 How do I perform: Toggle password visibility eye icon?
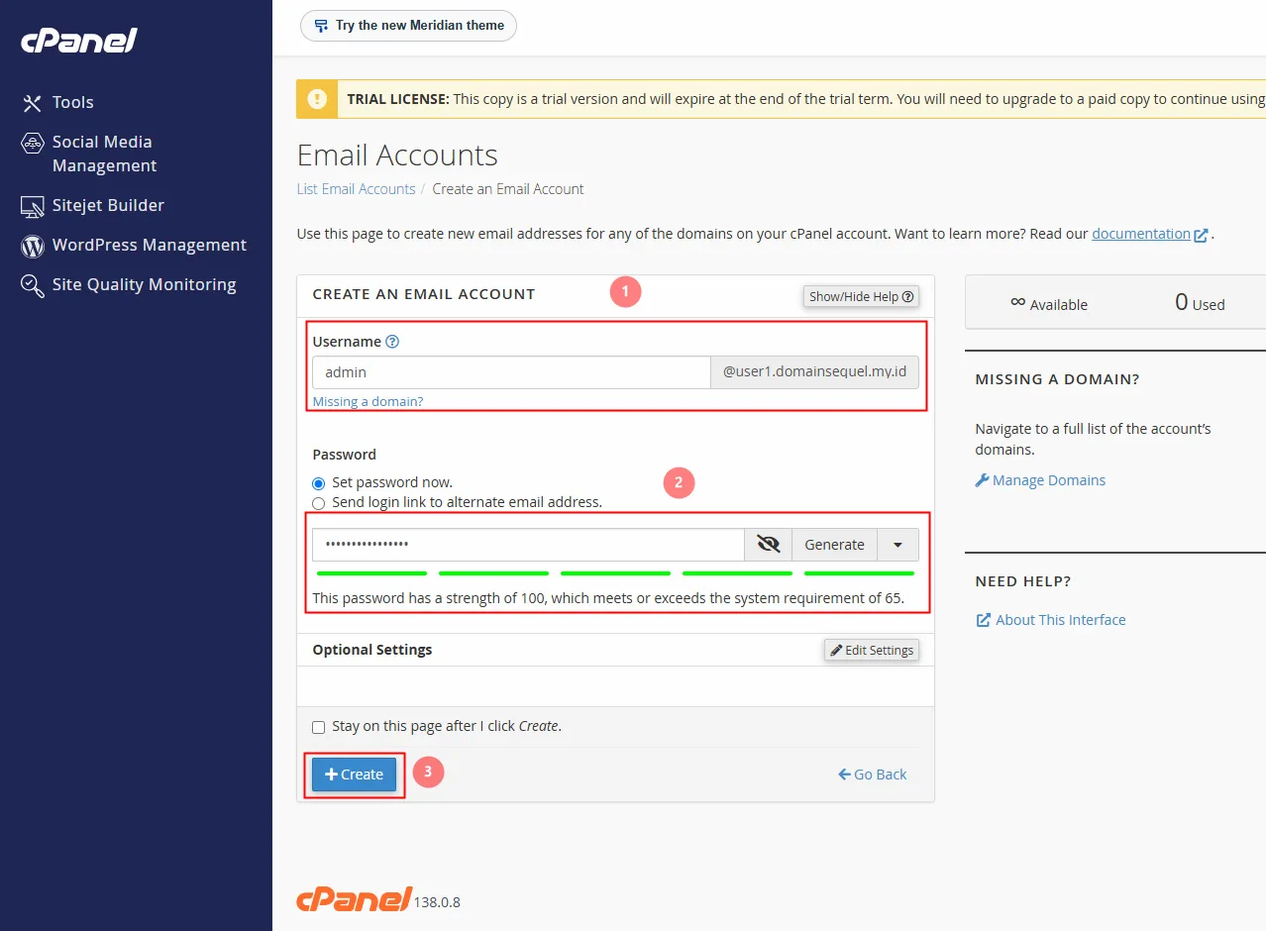pos(769,545)
